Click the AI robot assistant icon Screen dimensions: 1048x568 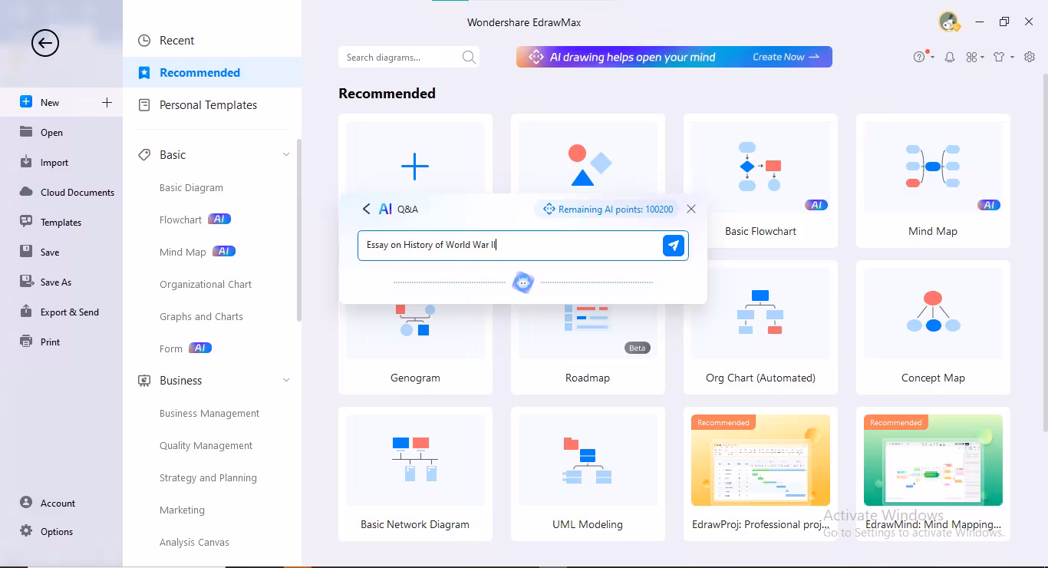tap(523, 282)
